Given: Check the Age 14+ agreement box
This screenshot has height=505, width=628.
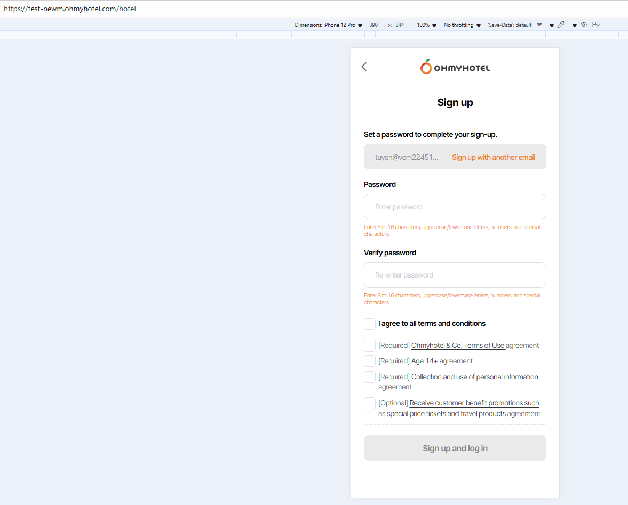Looking at the screenshot, I should (x=370, y=361).
